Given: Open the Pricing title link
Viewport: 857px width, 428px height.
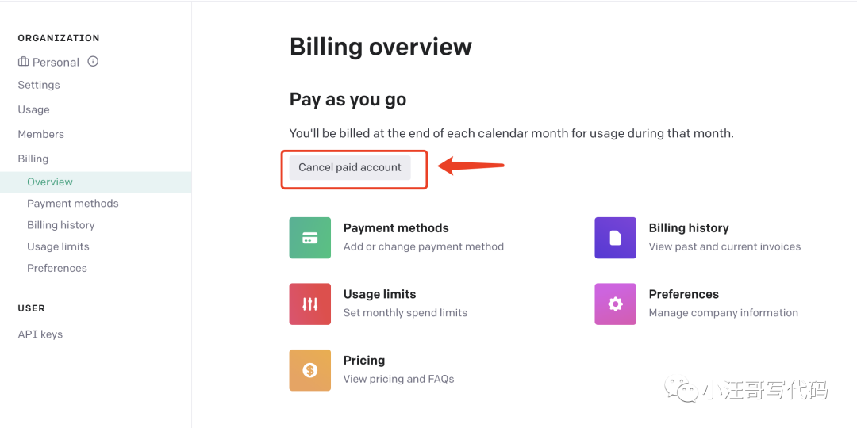Looking at the screenshot, I should [x=364, y=361].
